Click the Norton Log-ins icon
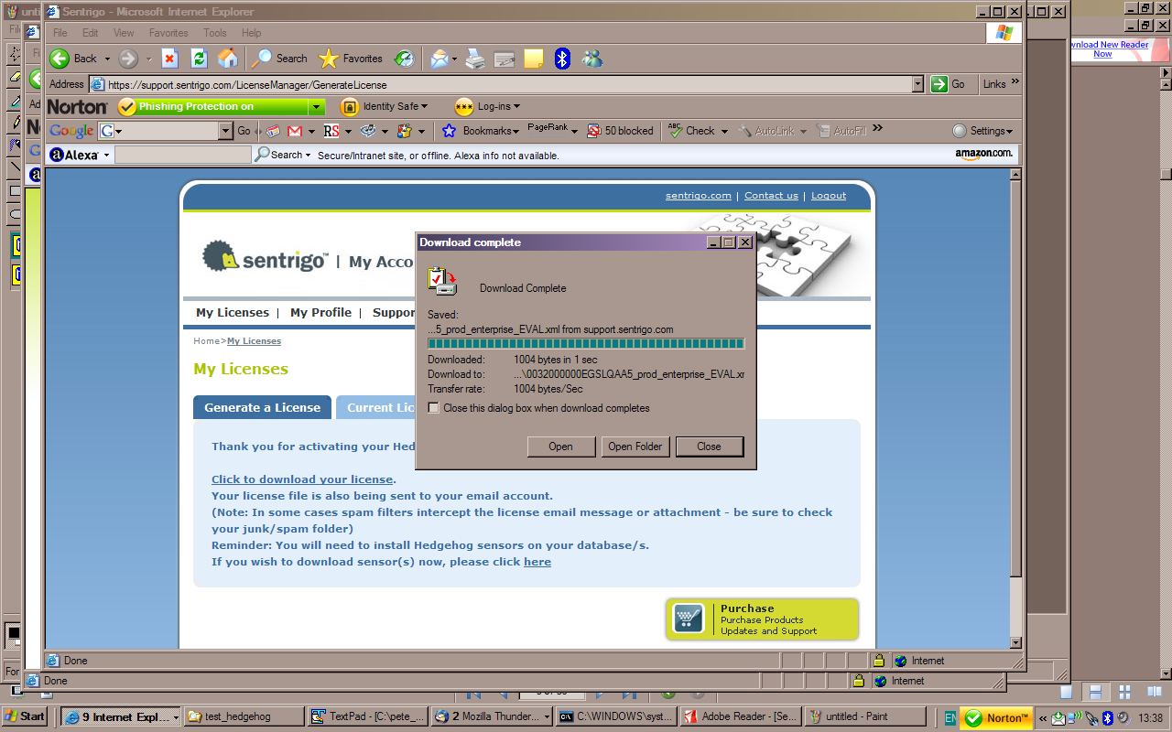The height and width of the screenshot is (732, 1172). point(464,106)
